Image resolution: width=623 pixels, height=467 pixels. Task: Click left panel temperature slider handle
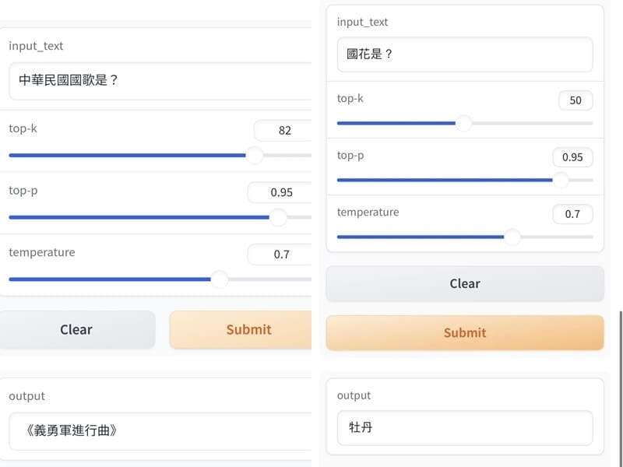pos(220,279)
